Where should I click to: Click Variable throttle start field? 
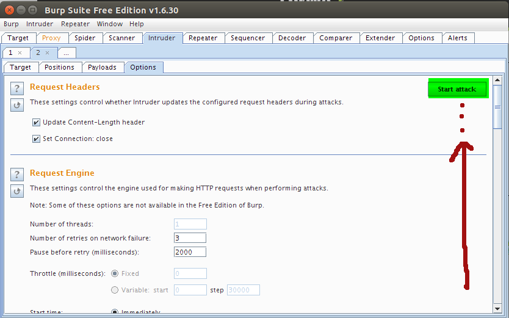click(x=190, y=290)
